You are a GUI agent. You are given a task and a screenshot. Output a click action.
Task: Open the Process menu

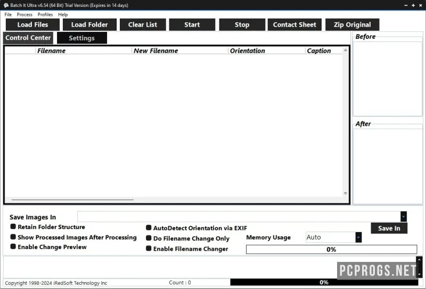click(x=24, y=15)
